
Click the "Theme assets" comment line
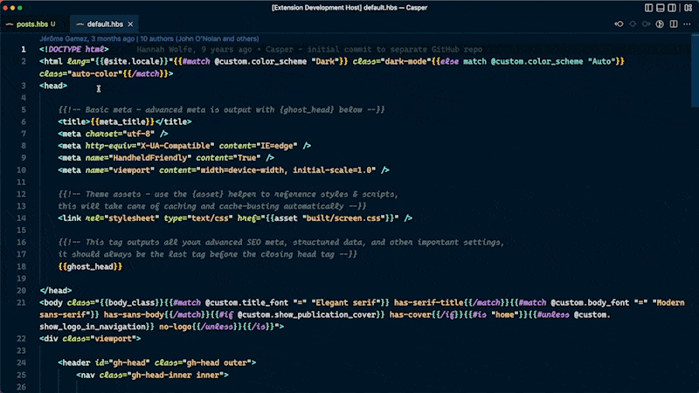(x=228, y=194)
